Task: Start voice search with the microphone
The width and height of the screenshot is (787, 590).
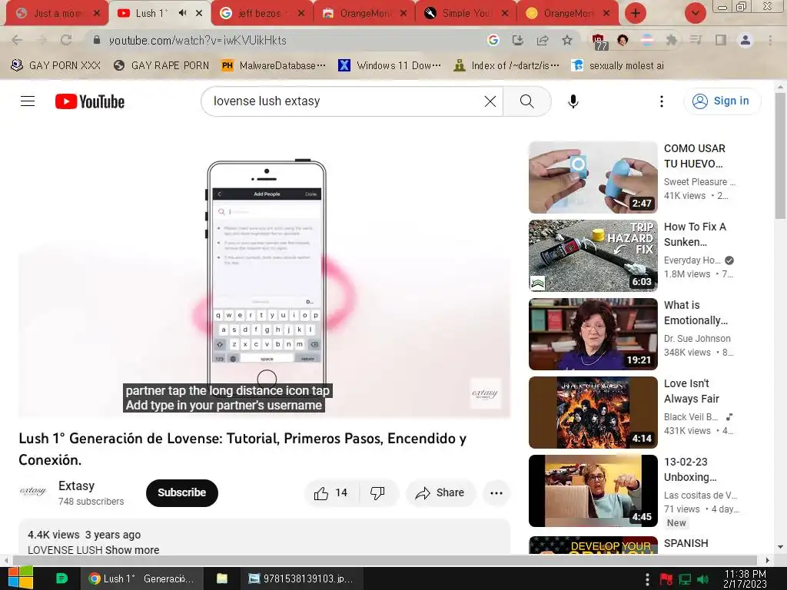Action: (573, 101)
